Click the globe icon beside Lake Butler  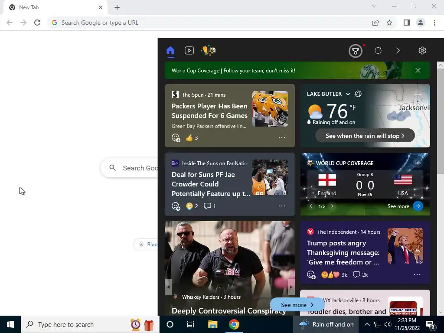(x=358, y=94)
